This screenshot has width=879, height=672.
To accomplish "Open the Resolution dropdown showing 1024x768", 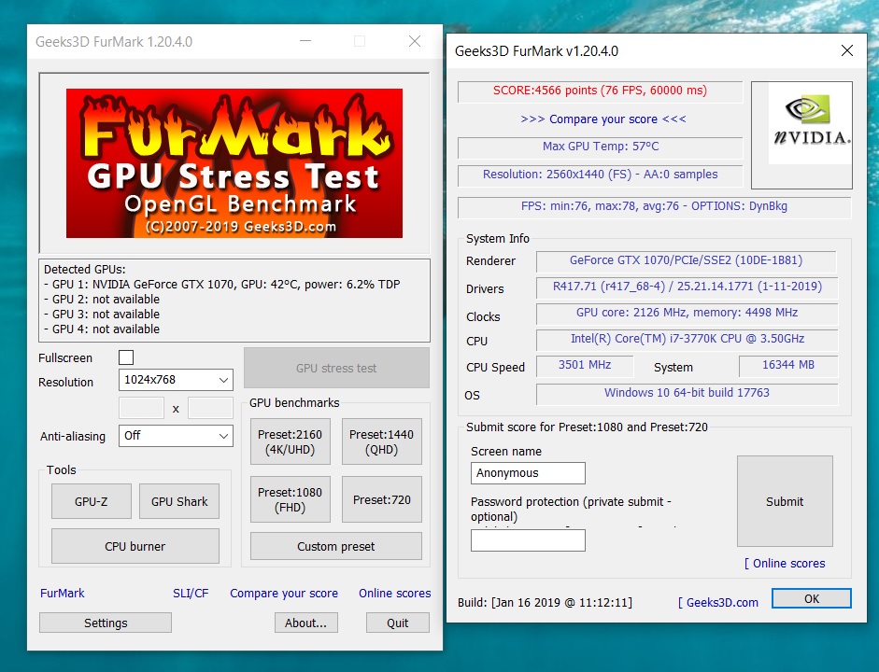I will (176, 380).
